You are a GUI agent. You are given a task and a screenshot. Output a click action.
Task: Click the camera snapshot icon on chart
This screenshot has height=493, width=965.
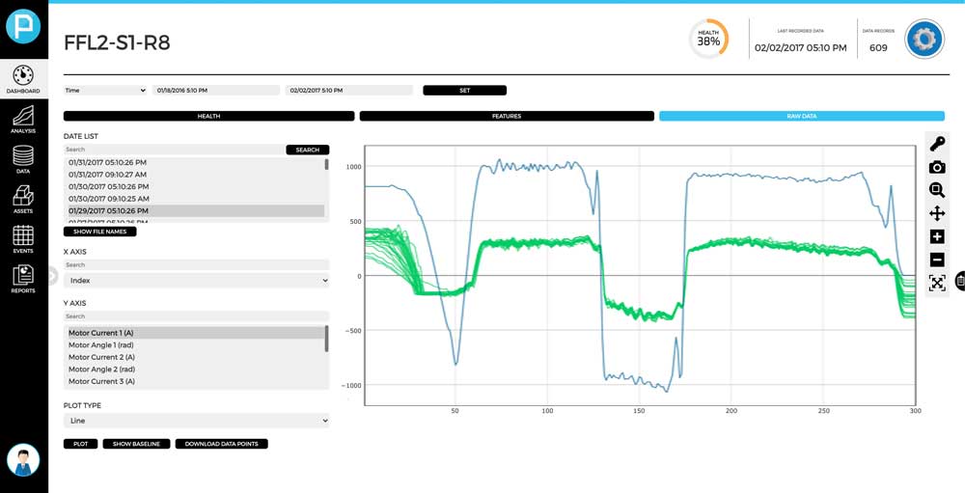pyautogui.click(x=936, y=167)
